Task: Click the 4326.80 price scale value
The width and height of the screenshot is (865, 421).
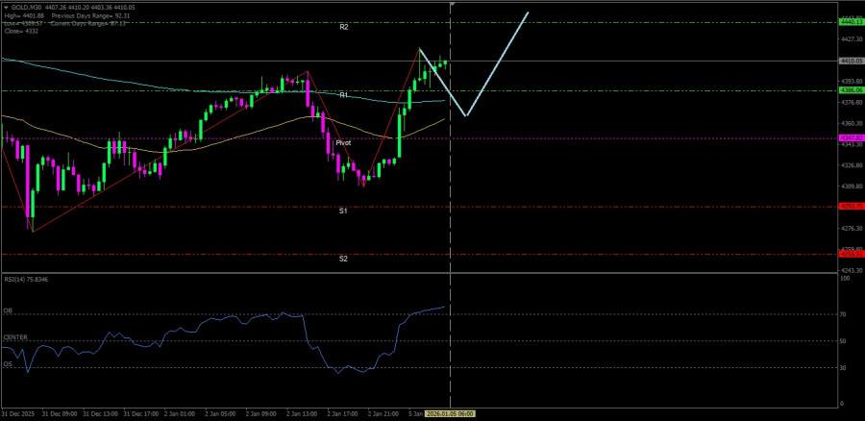Action: (851, 165)
